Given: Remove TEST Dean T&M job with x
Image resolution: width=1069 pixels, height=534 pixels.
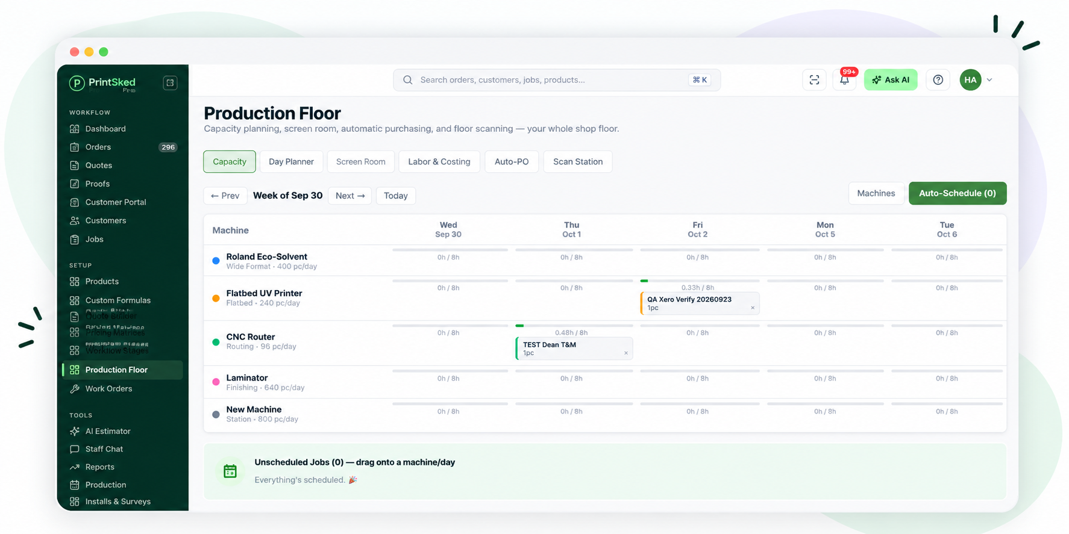Looking at the screenshot, I should [626, 353].
